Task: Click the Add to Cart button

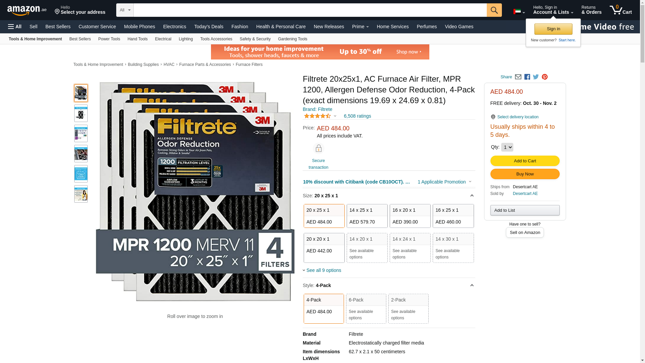Action: coord(525,161)
